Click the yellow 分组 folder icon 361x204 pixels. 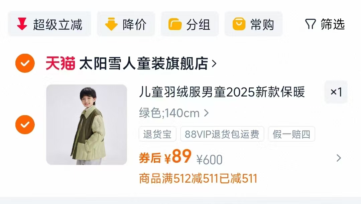[175, 24]
